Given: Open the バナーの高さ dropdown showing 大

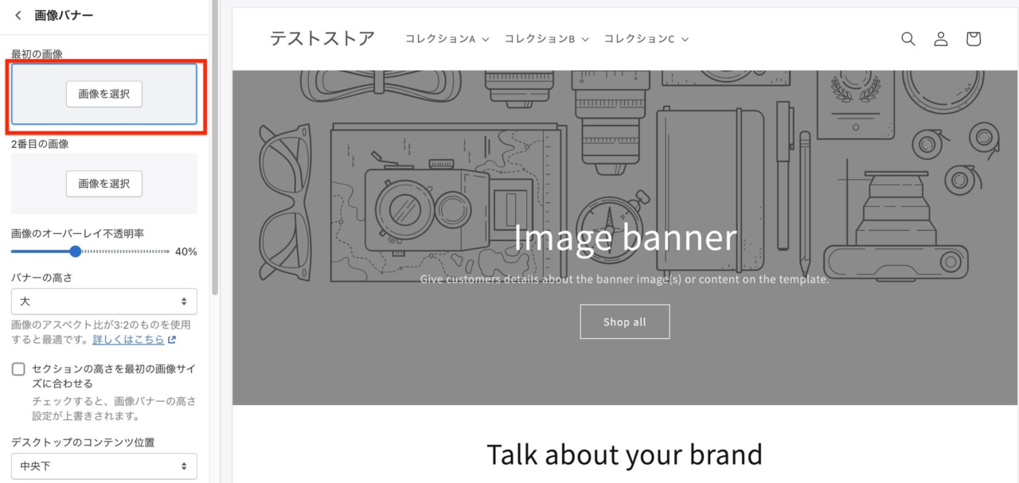Looking at the screenshot, I should click(x=104, y=302).
